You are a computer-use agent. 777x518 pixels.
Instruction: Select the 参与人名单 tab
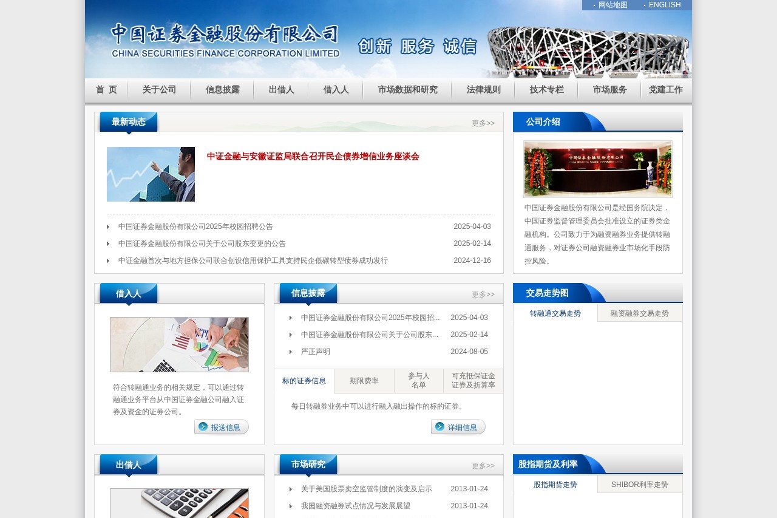tap(419, 381)
